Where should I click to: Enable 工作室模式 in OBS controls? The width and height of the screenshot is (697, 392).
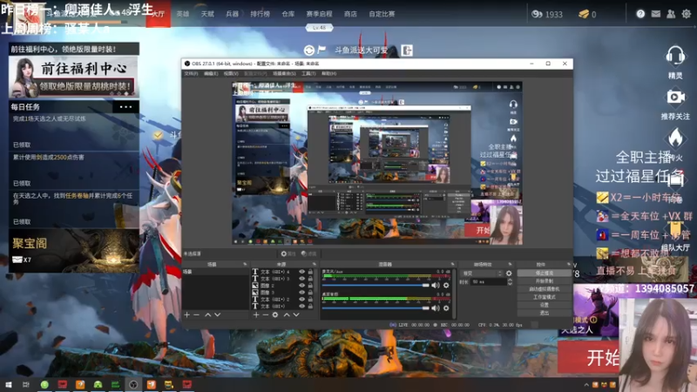tap(545, 297)
